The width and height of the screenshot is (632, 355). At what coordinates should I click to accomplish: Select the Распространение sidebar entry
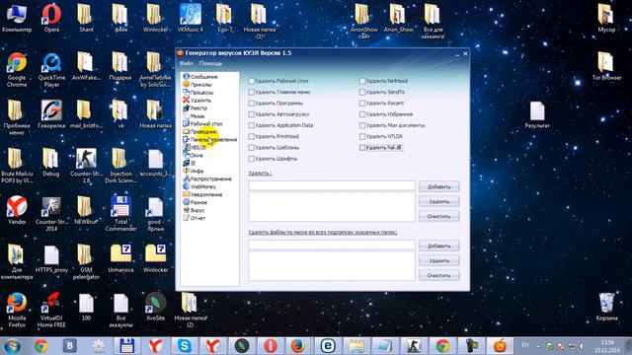[207, 178]
